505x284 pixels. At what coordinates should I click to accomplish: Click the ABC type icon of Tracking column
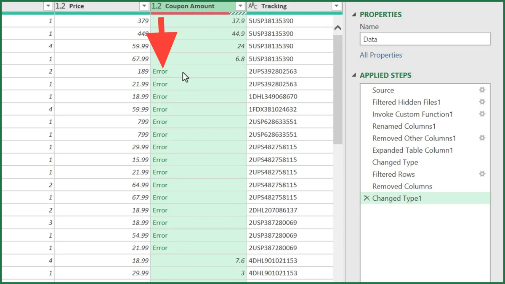[253, 6]
